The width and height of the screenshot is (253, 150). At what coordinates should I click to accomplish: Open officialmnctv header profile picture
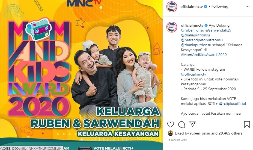172,7
